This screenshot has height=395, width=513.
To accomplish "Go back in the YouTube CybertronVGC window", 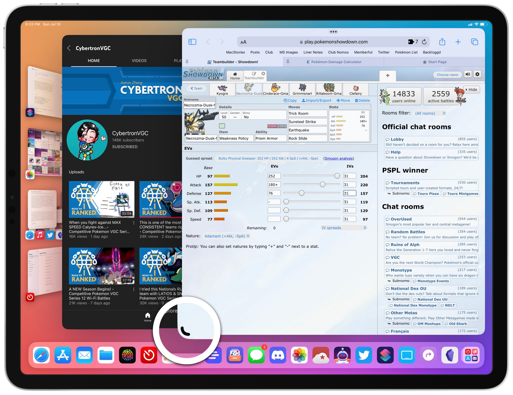I will [x=69, y=48].
